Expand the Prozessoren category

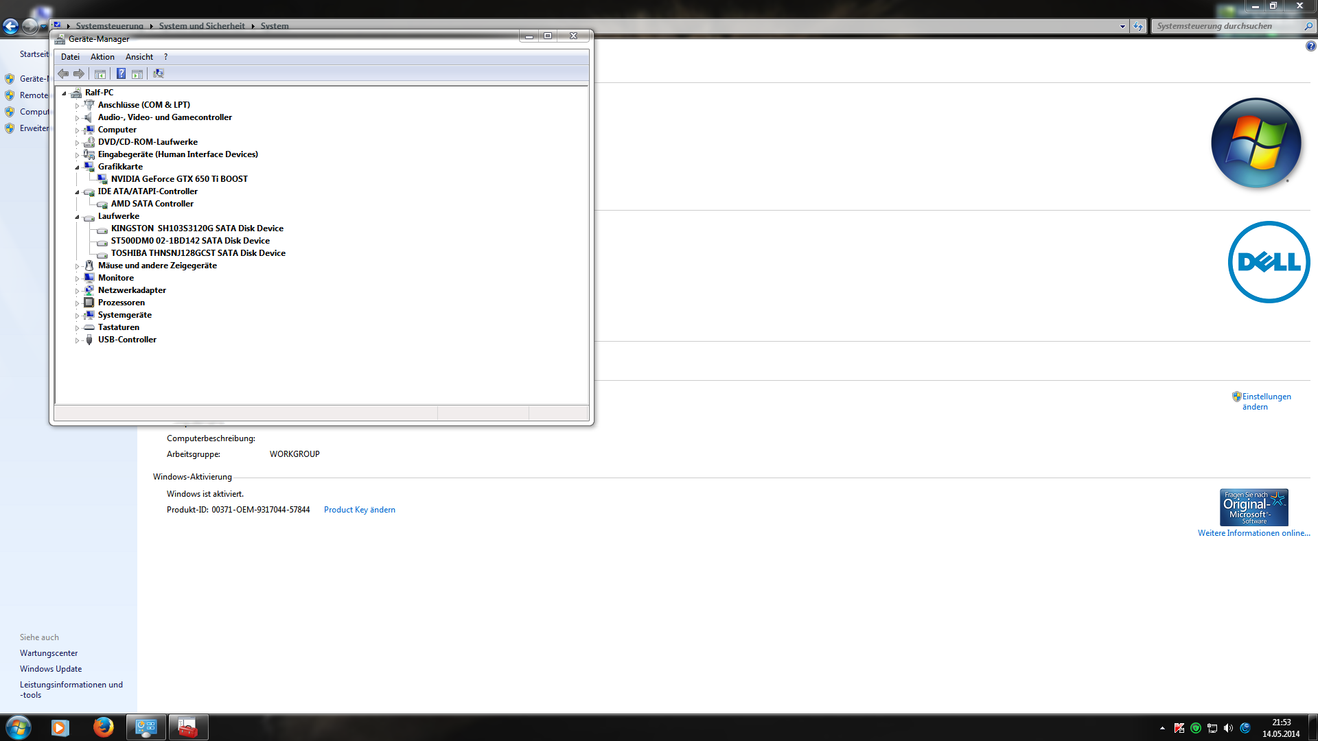pos(77,303)
